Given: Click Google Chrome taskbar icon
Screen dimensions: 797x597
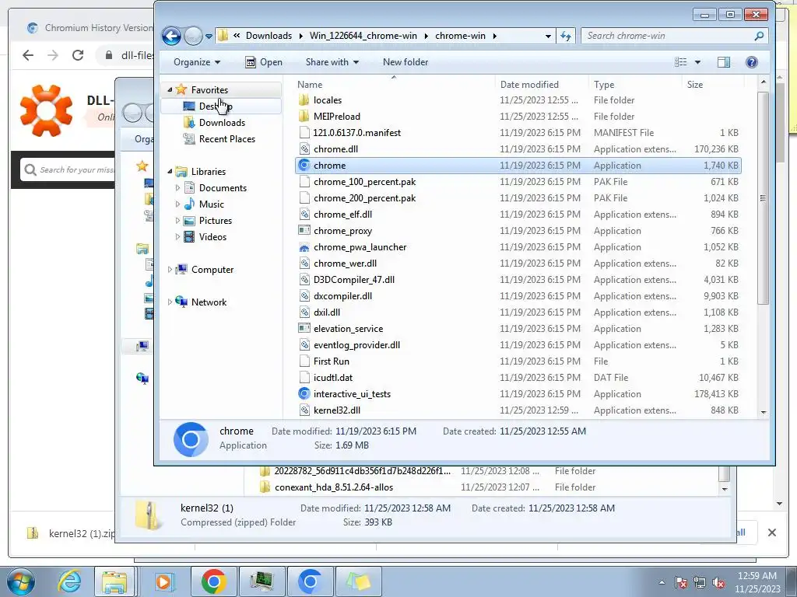Looking at the screenshot, I should click(213, 581).
